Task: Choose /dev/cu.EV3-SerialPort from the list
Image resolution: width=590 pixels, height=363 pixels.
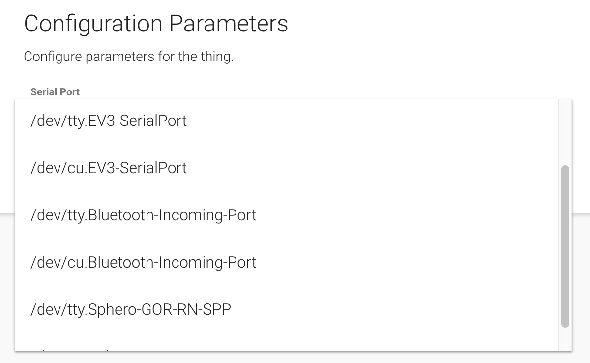Action: point(109,168)
